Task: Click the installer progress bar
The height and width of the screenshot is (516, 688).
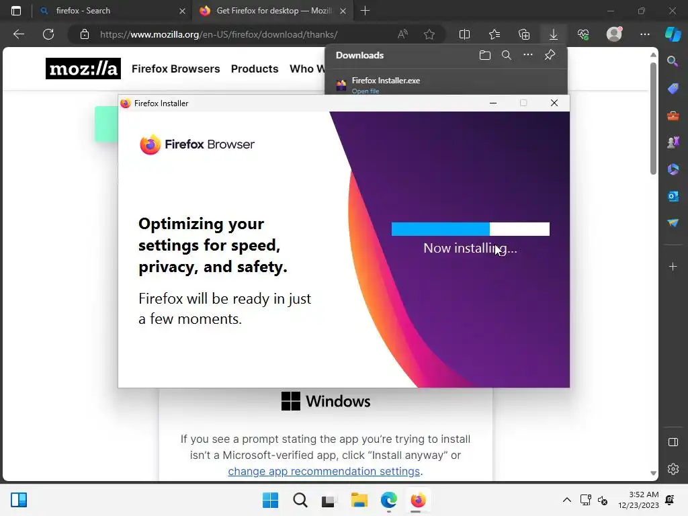Action: pos(470,229)
